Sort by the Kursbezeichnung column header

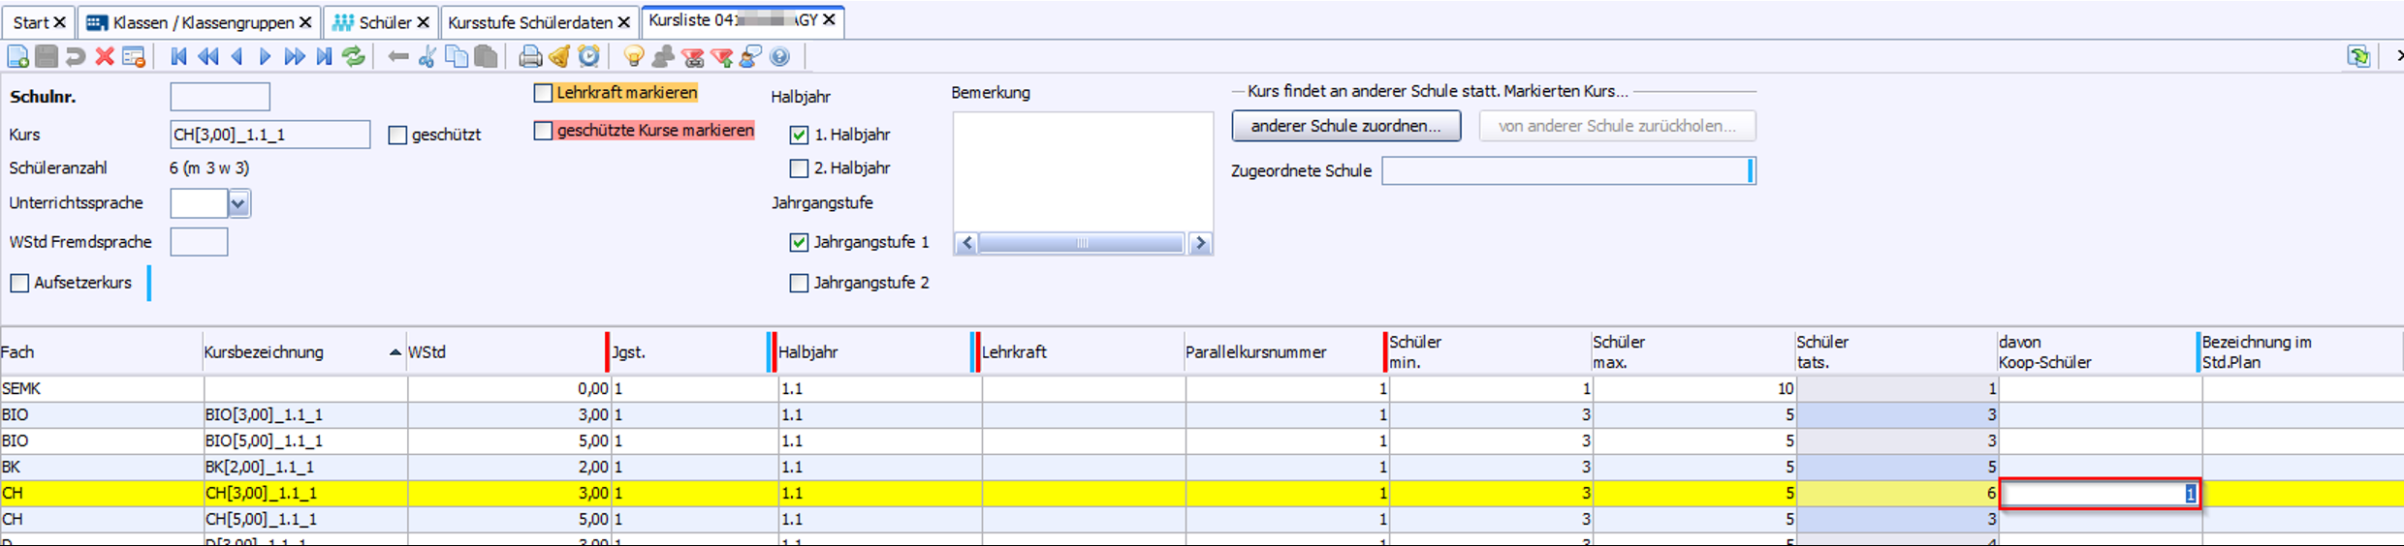pos(264,352)
